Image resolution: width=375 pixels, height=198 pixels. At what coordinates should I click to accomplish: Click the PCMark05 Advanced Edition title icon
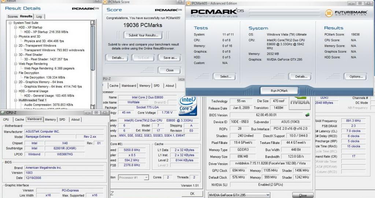pyautogui.click(x=188, y=3)
